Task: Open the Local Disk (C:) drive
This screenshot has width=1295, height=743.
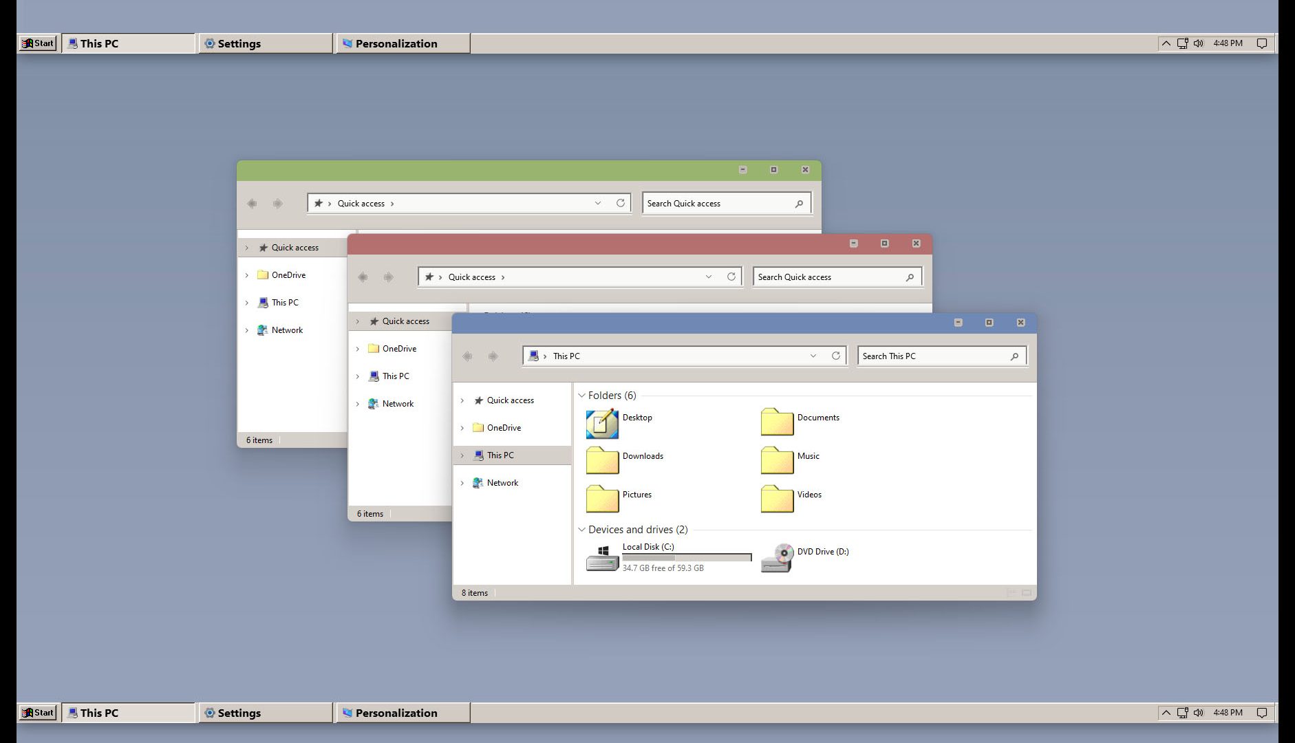Action: pos(602,558)
